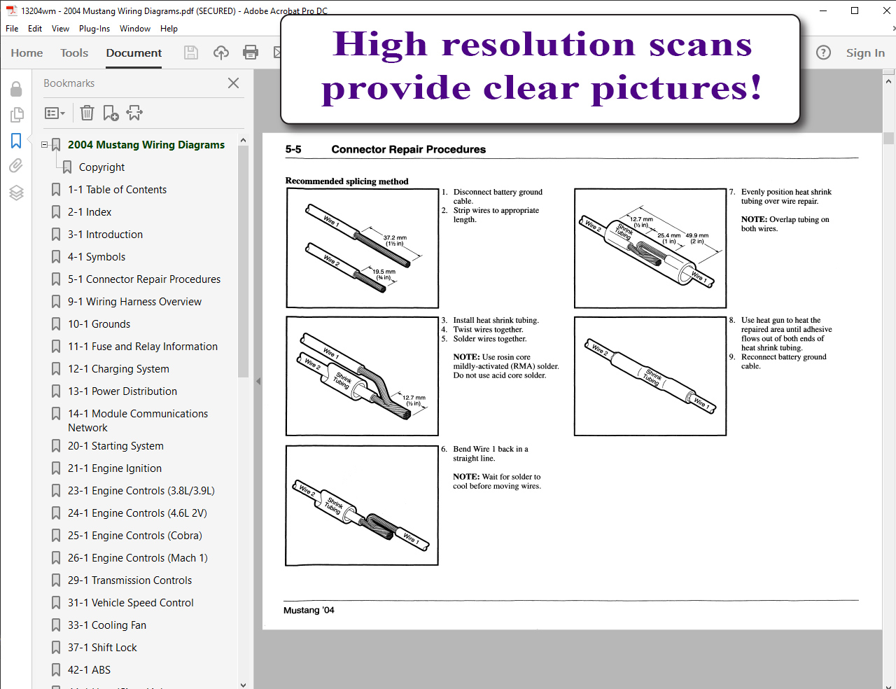Jump to 12-1 Charging System bookmark
The width and height of the screenshot is (896, 689).
pos(118,369)
